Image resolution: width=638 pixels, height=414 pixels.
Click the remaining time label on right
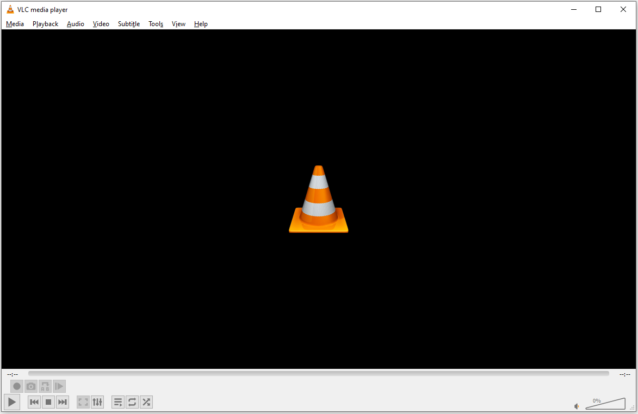point(625,374)
